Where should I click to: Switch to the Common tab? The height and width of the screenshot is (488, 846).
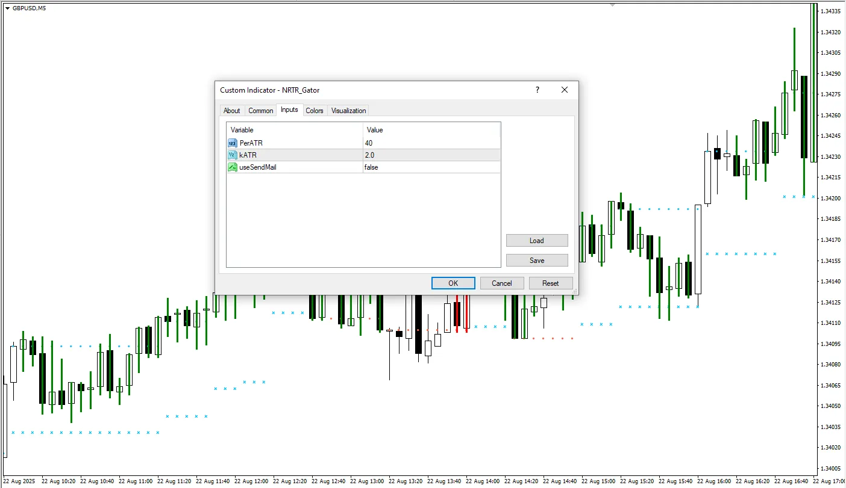261,111
